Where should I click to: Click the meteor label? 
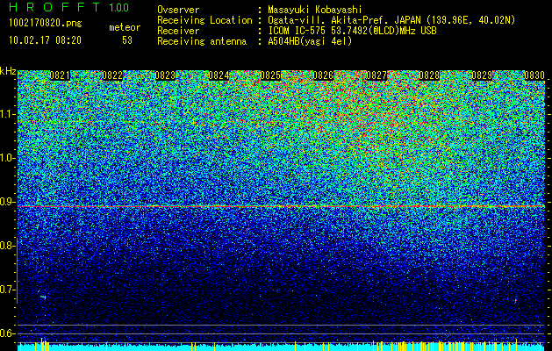[125, 27]
